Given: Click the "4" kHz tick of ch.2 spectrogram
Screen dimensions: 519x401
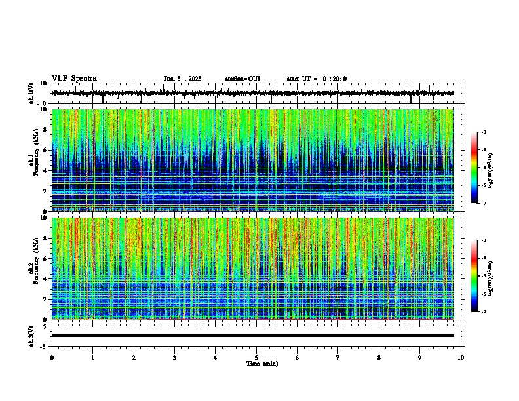Looking at the screenshot, I should coord(46,279).
